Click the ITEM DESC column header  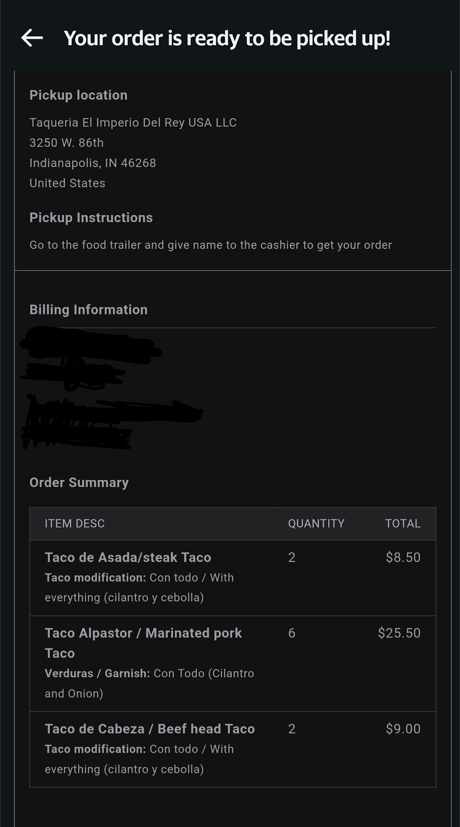coord(75,524)
